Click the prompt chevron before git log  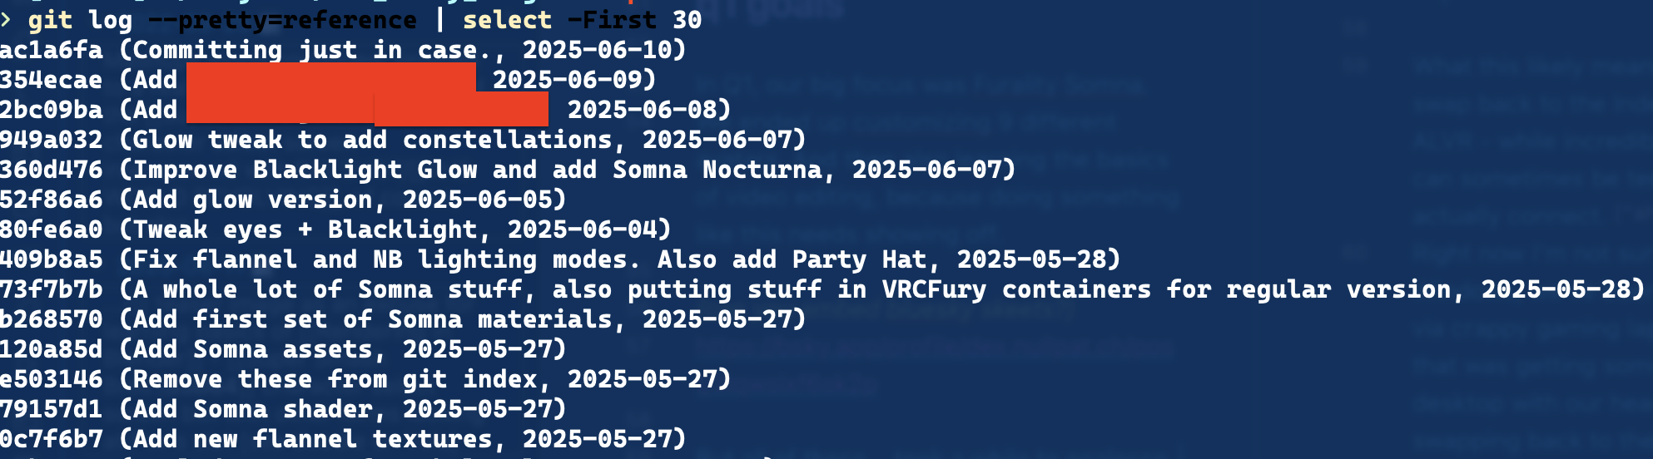6,19
